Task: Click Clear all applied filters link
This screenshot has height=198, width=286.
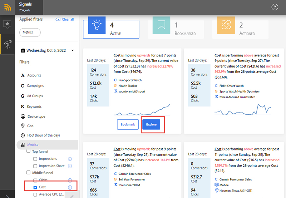Action: pos(65,19)
